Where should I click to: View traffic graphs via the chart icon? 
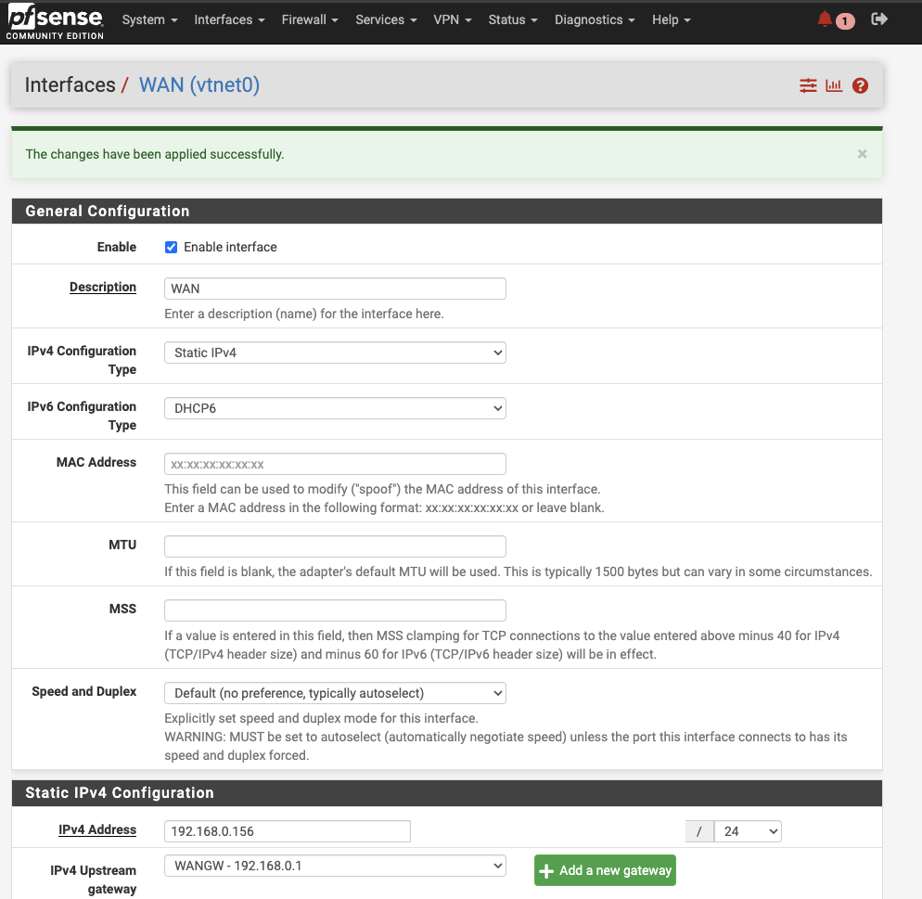pos(833,84)
